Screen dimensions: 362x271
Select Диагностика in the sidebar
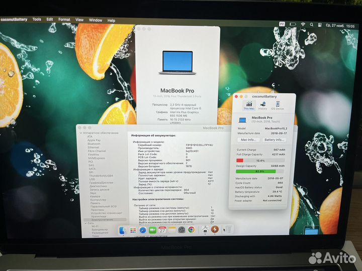tap(98, 186)
